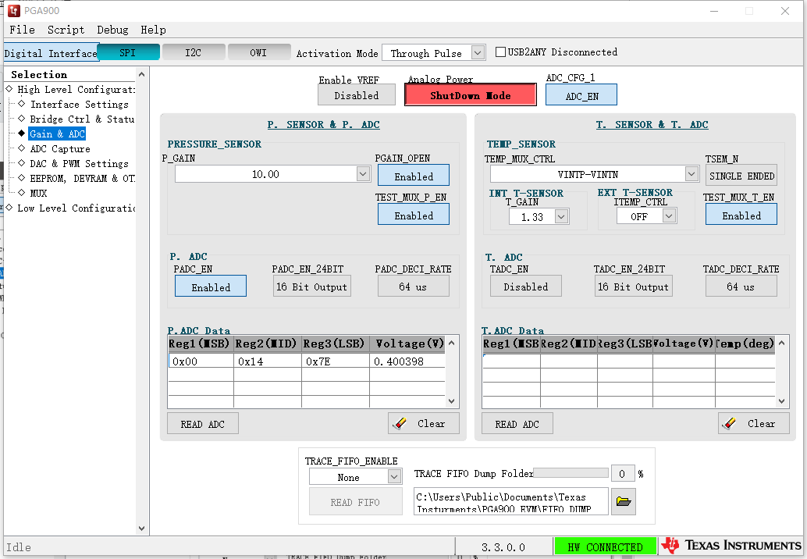The height and width of the screenshot is (559, 807).
Task: Click READ ADC under P.ADC Data
Action: pyautogui.click(x=202, y=424)
